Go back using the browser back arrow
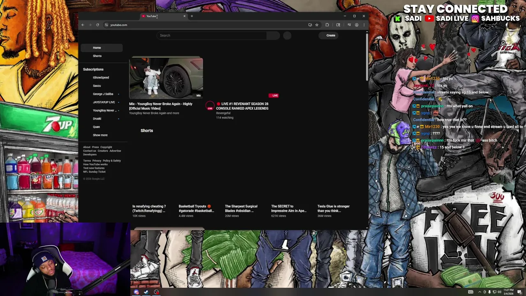 click(x=83, y=25)
